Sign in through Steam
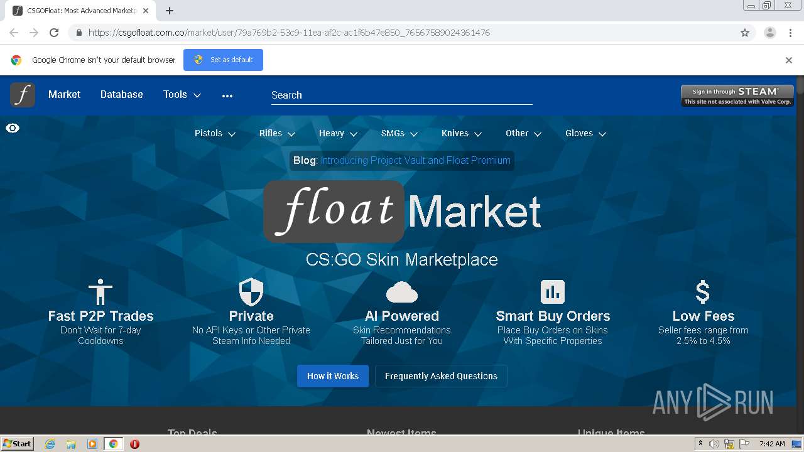The image size is (804, 452). (x=737, y=95)
